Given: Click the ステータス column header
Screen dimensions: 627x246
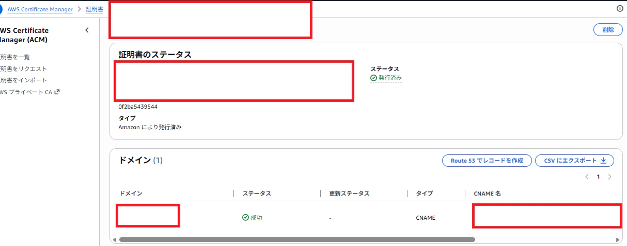Looking at the screenshot, I should pos(257,194).
